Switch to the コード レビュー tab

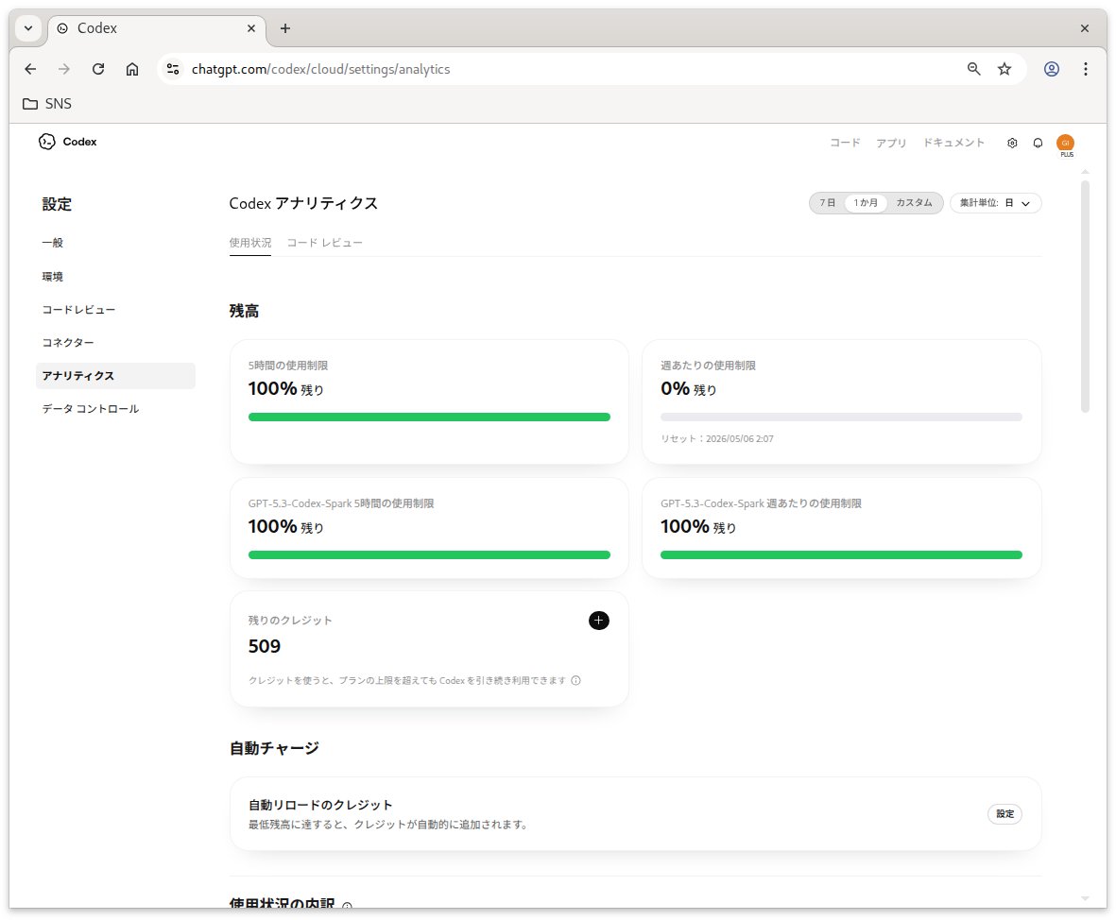324,243
